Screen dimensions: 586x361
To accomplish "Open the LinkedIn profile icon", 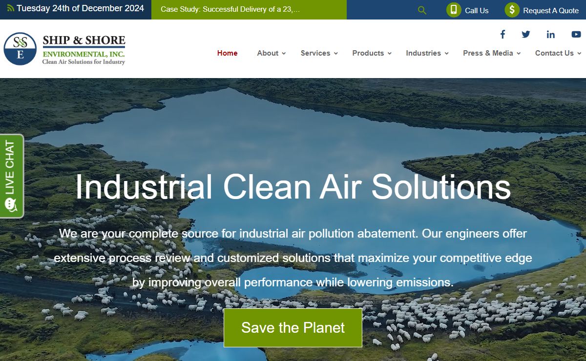I will [x=551, y=34].
